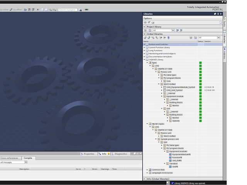Click the oval glasses icon in the toolbar
The image size is (247, 185).
coord(86,10)
